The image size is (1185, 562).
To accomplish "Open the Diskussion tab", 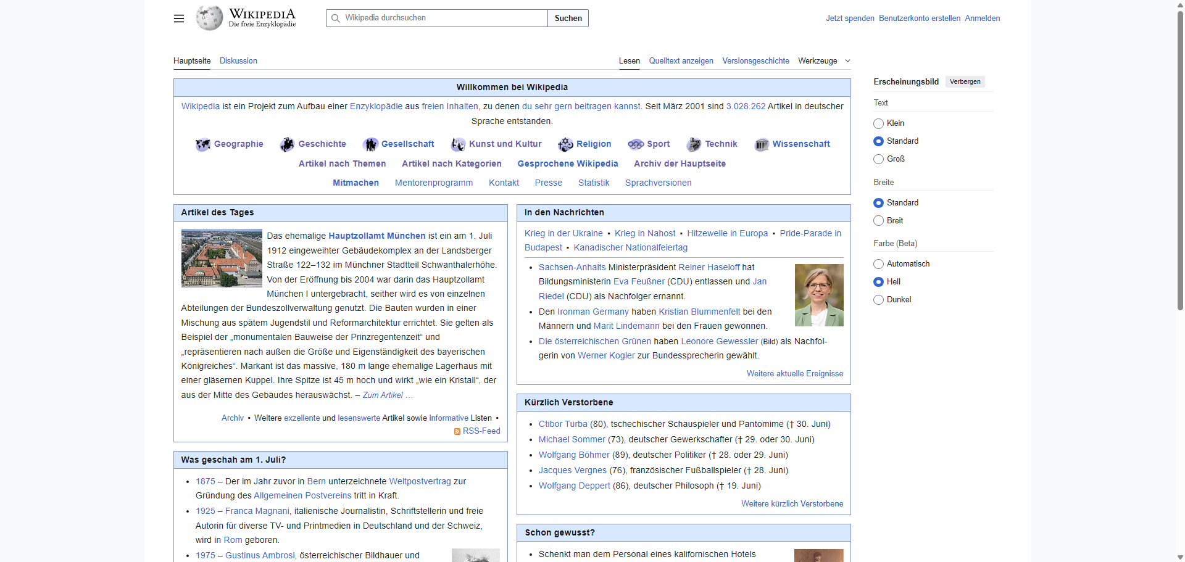I will [x=238, y=61].
